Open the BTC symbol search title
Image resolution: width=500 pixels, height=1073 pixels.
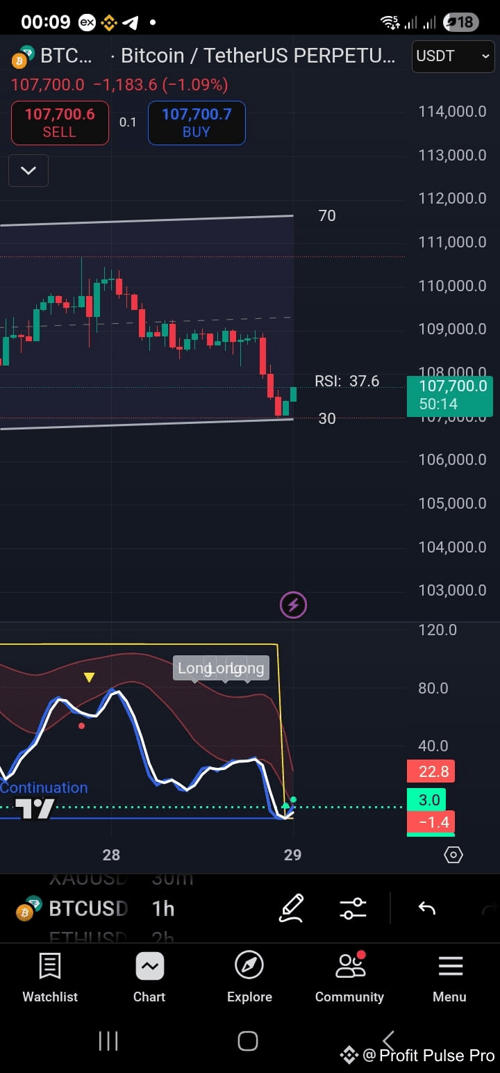pos(66,56)
